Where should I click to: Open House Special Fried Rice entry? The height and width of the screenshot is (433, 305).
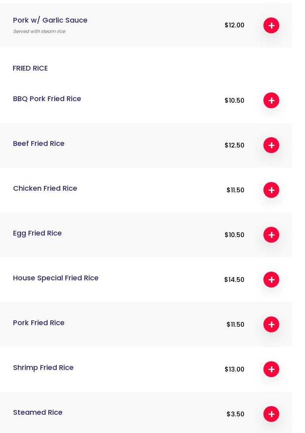(56, 278)
